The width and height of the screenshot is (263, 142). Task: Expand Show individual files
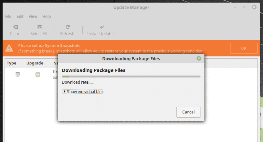tap(64, 92)
